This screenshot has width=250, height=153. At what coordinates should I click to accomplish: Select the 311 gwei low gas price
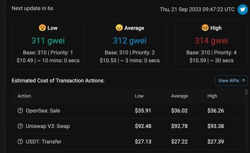(48, 41)
